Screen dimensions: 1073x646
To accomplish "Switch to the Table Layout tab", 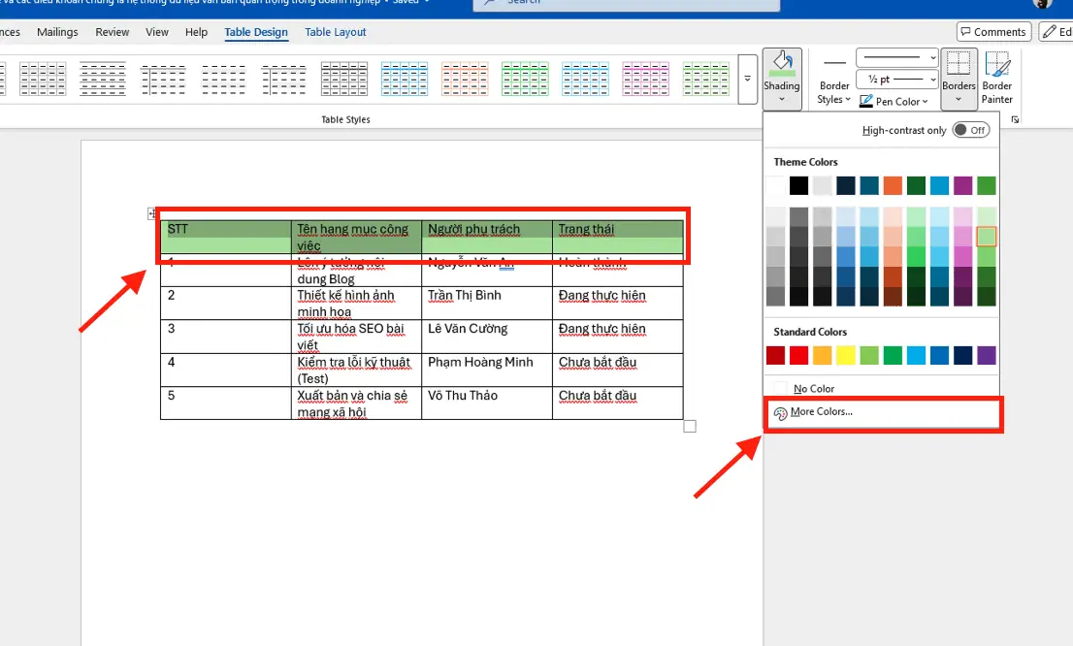I will point(336,32).
